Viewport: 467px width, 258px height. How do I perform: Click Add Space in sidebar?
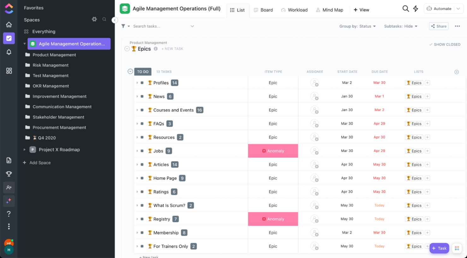coord(37,163)
